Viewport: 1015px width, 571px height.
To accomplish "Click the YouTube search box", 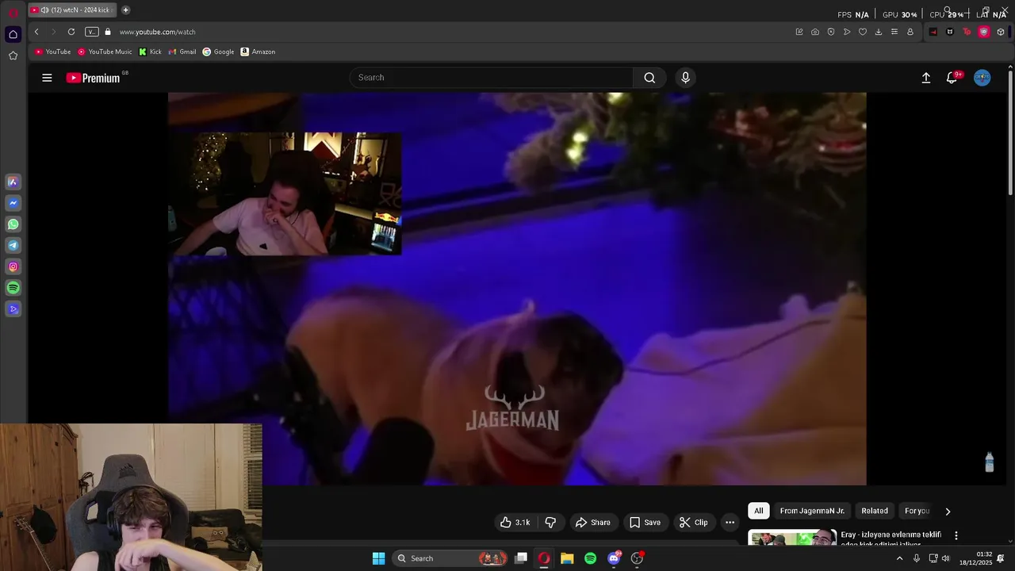I will [x=492, y=78].
